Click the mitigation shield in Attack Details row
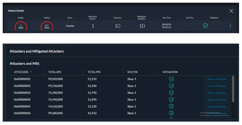The image size is (242, 125). (x=205, y=26)
